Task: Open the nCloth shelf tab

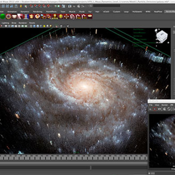Action: point(106,11)
